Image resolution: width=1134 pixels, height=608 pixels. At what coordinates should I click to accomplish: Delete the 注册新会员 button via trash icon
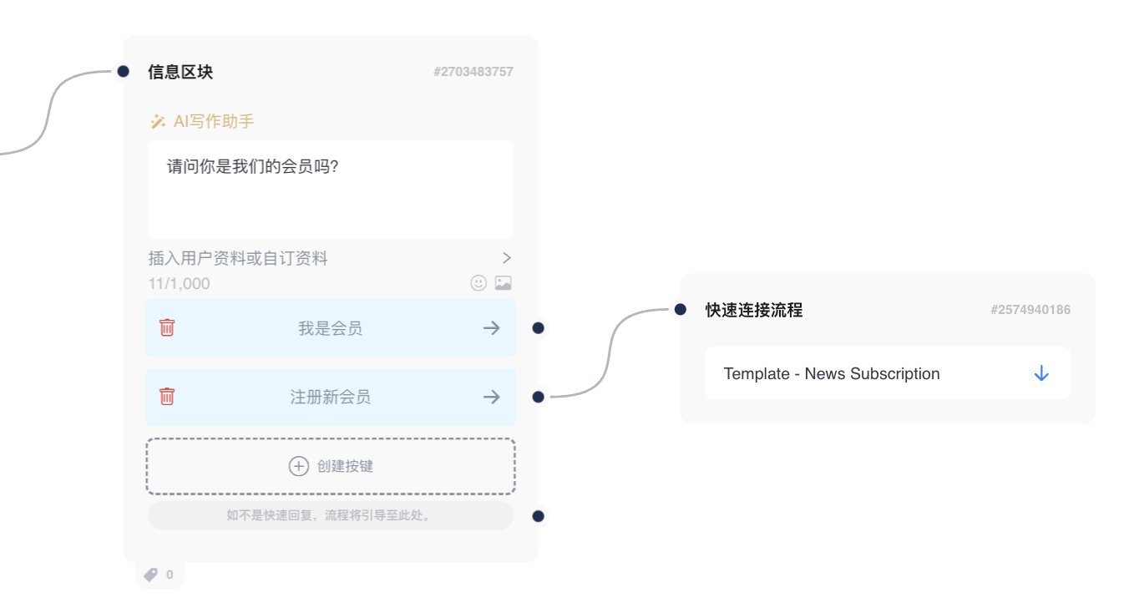tap(167, 396)
